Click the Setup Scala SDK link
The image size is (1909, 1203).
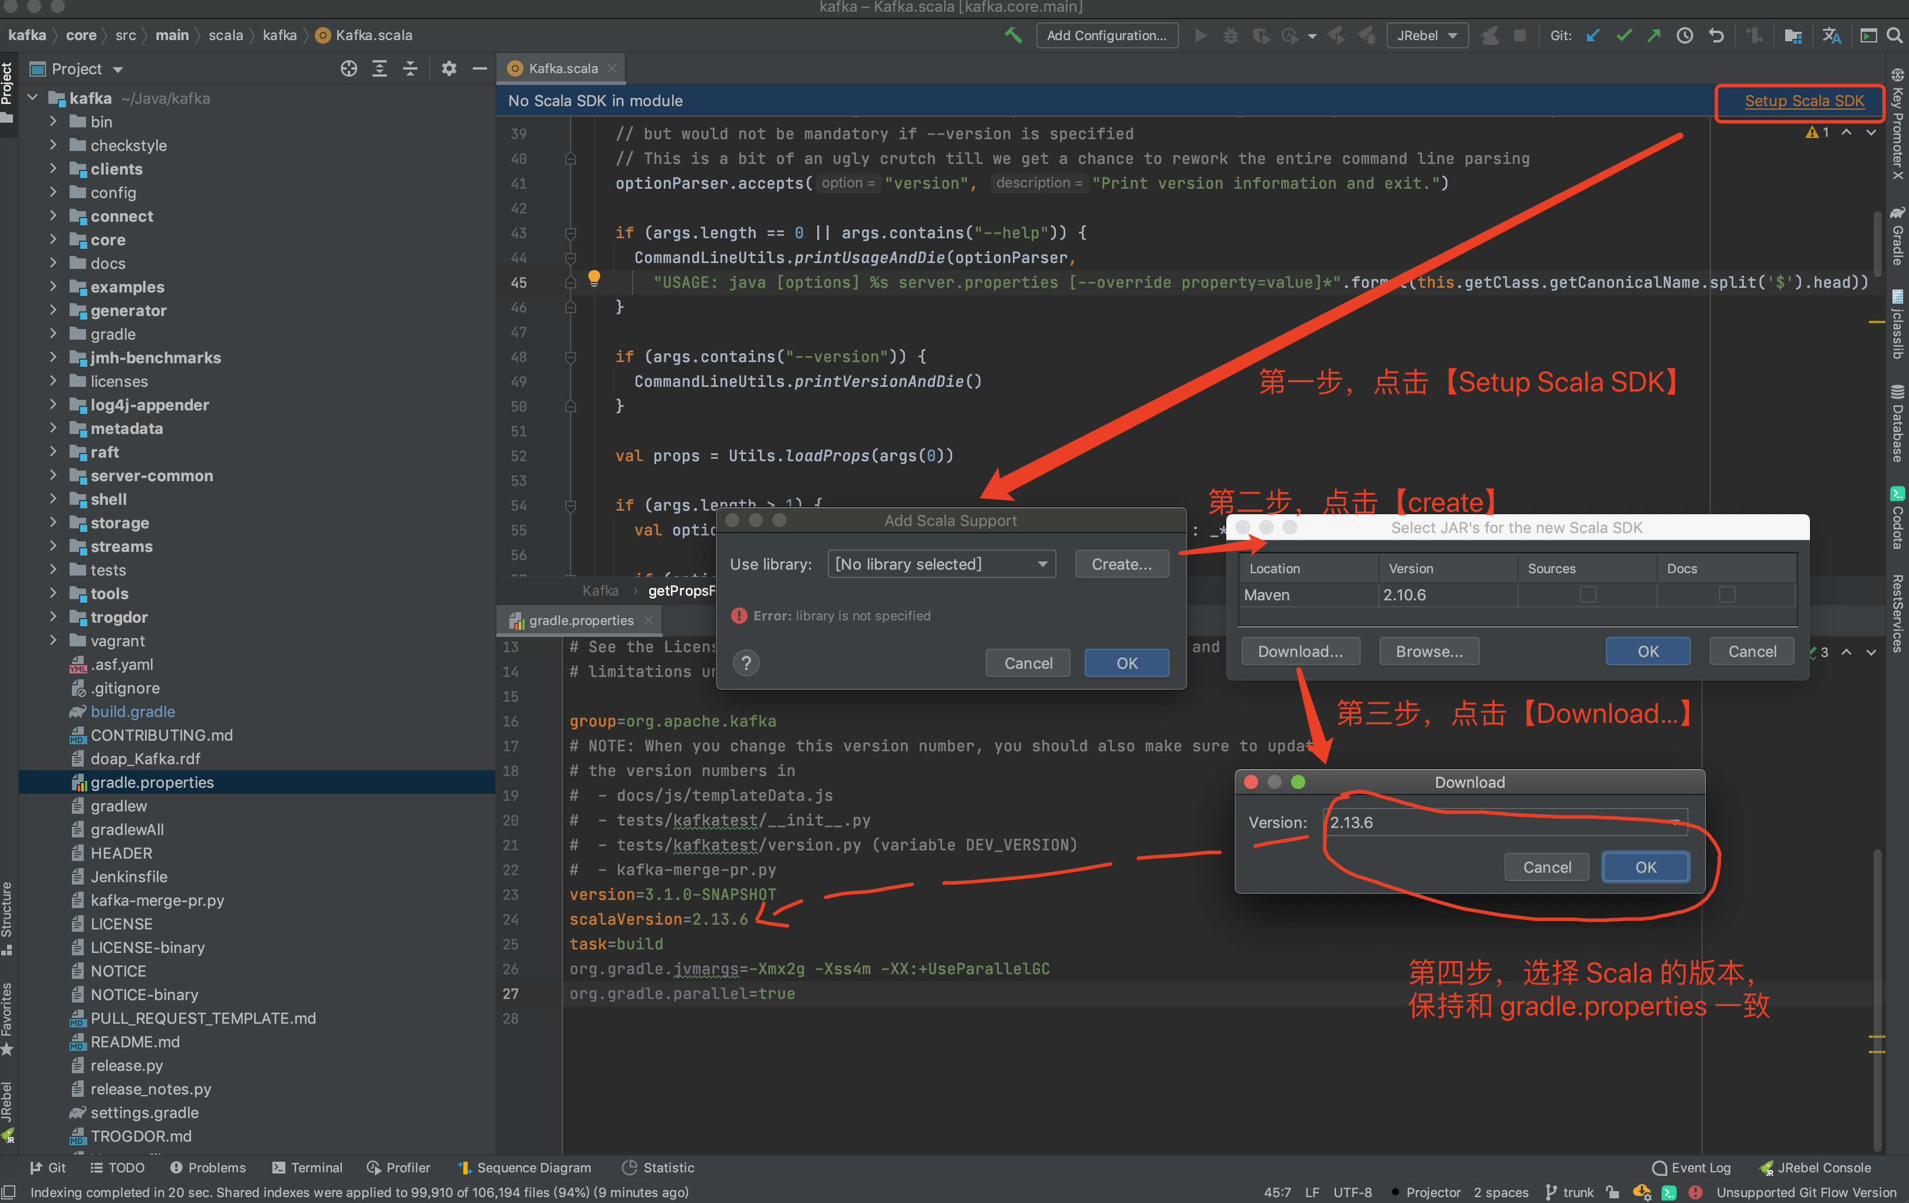pos(1803,101)
